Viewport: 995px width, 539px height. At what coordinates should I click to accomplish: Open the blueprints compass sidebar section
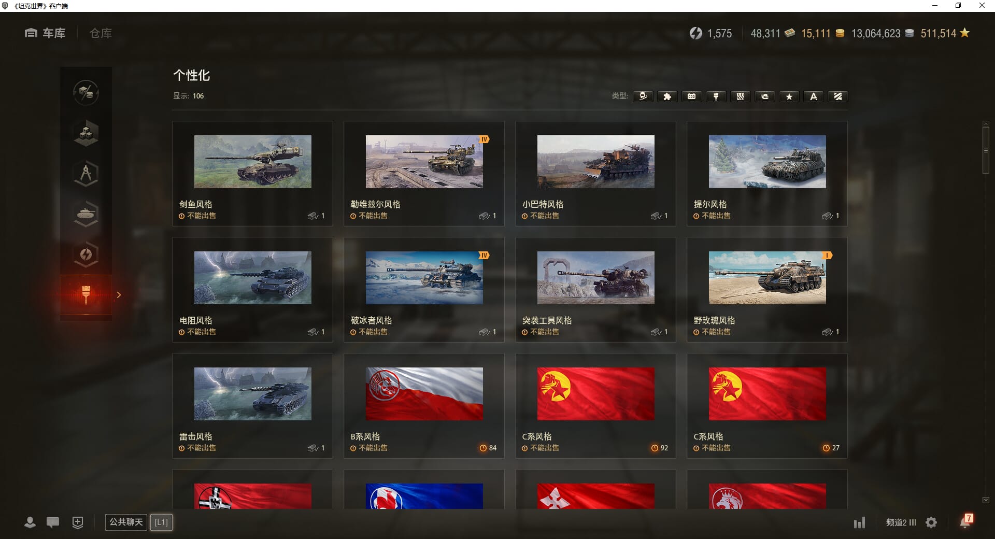click(x=86, y=174)
